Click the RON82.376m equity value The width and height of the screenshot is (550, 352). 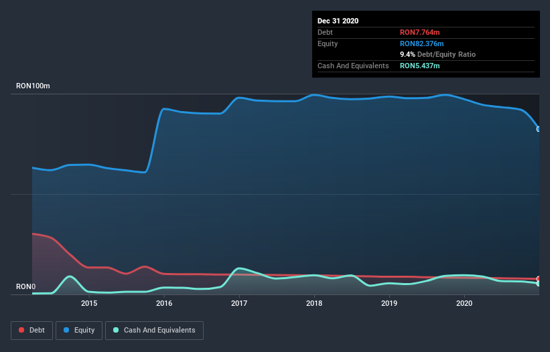(x=421, y=43)
